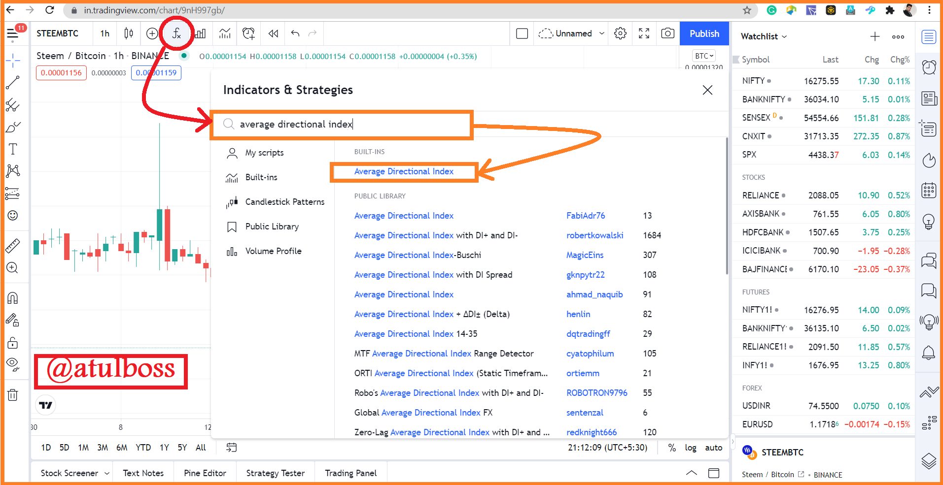Image resolution: width=943 pixels, height=485 pixels.
Task: Select built-in Average Directional Index result
Action: coord(404,171)
